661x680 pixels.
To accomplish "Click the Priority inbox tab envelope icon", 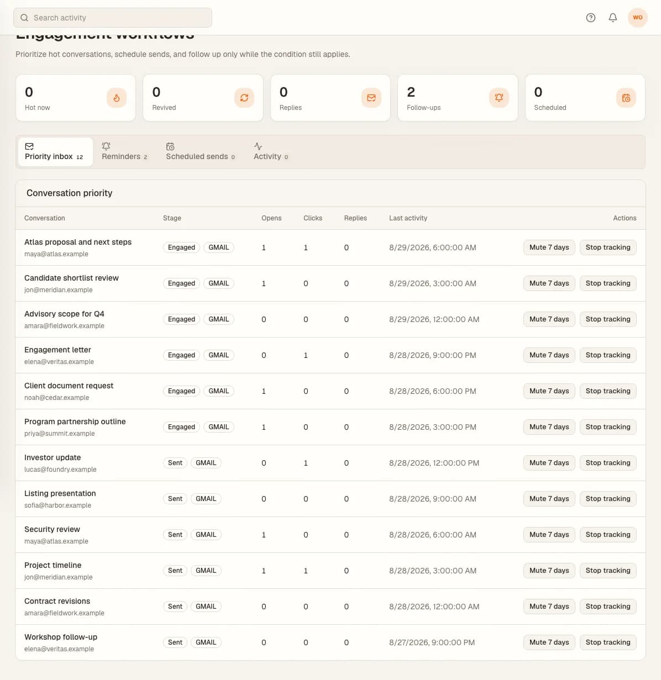I will click(x=29, y=146).
